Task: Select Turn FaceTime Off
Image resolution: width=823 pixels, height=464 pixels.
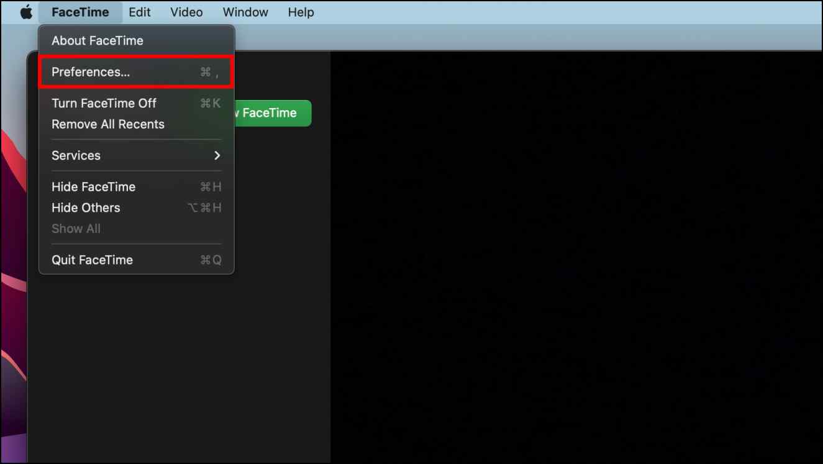Action: (137, 103)
